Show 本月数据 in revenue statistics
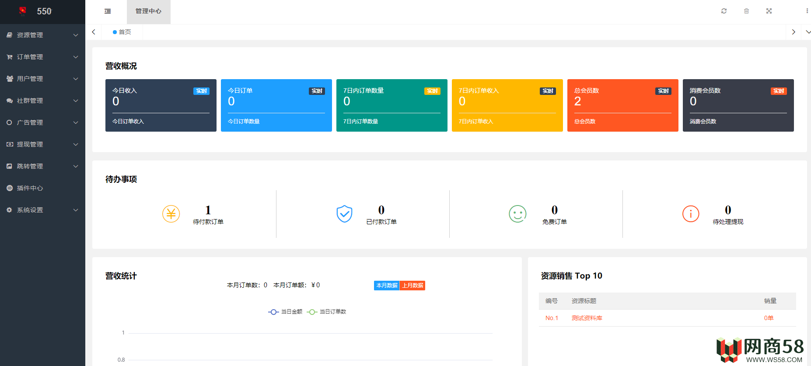 click(x=387, y=286)
